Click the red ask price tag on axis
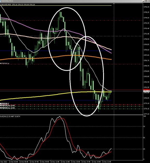This screenshot has height=163, width=150. (x=146, y=90)
